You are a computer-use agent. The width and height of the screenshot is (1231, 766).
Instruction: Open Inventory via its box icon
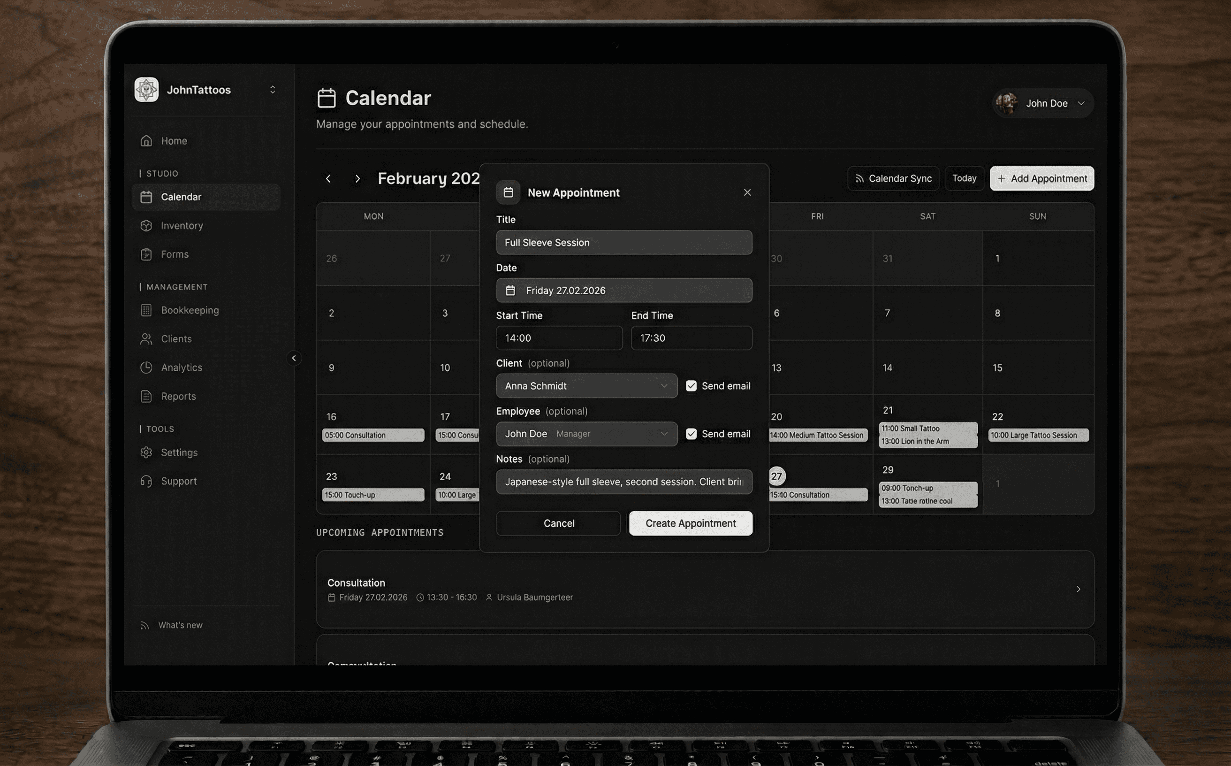(146, 225)
